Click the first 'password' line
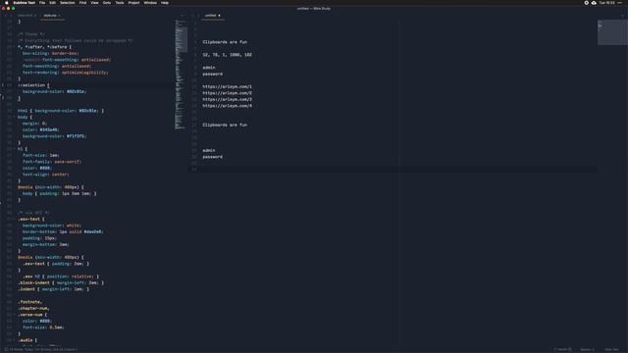Screen dimensions: 628x353 [212, 75]
